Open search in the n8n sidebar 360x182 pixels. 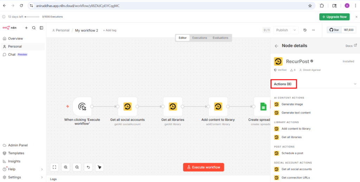34,28
